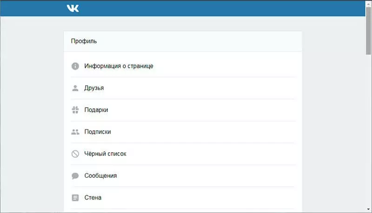
Task: Click the two-person Подписки icon
Action: [75, 132]
